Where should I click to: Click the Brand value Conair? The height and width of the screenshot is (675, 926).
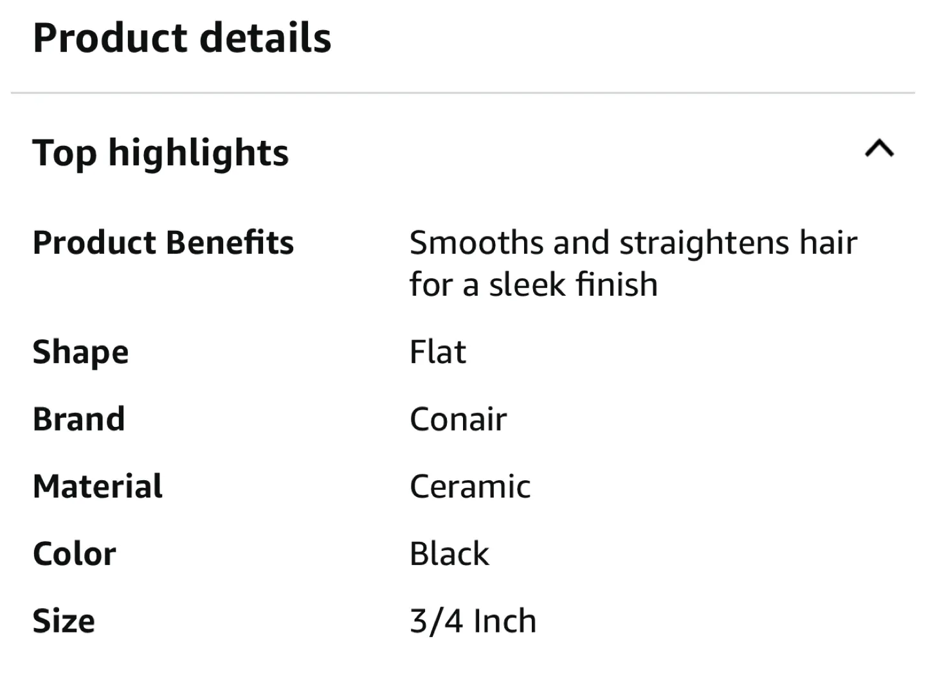(458, 419)
